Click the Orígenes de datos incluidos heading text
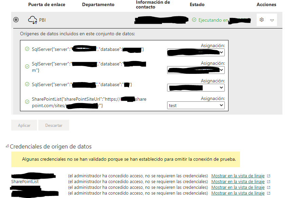The image size is (298, 198). [x=78, y=34]
